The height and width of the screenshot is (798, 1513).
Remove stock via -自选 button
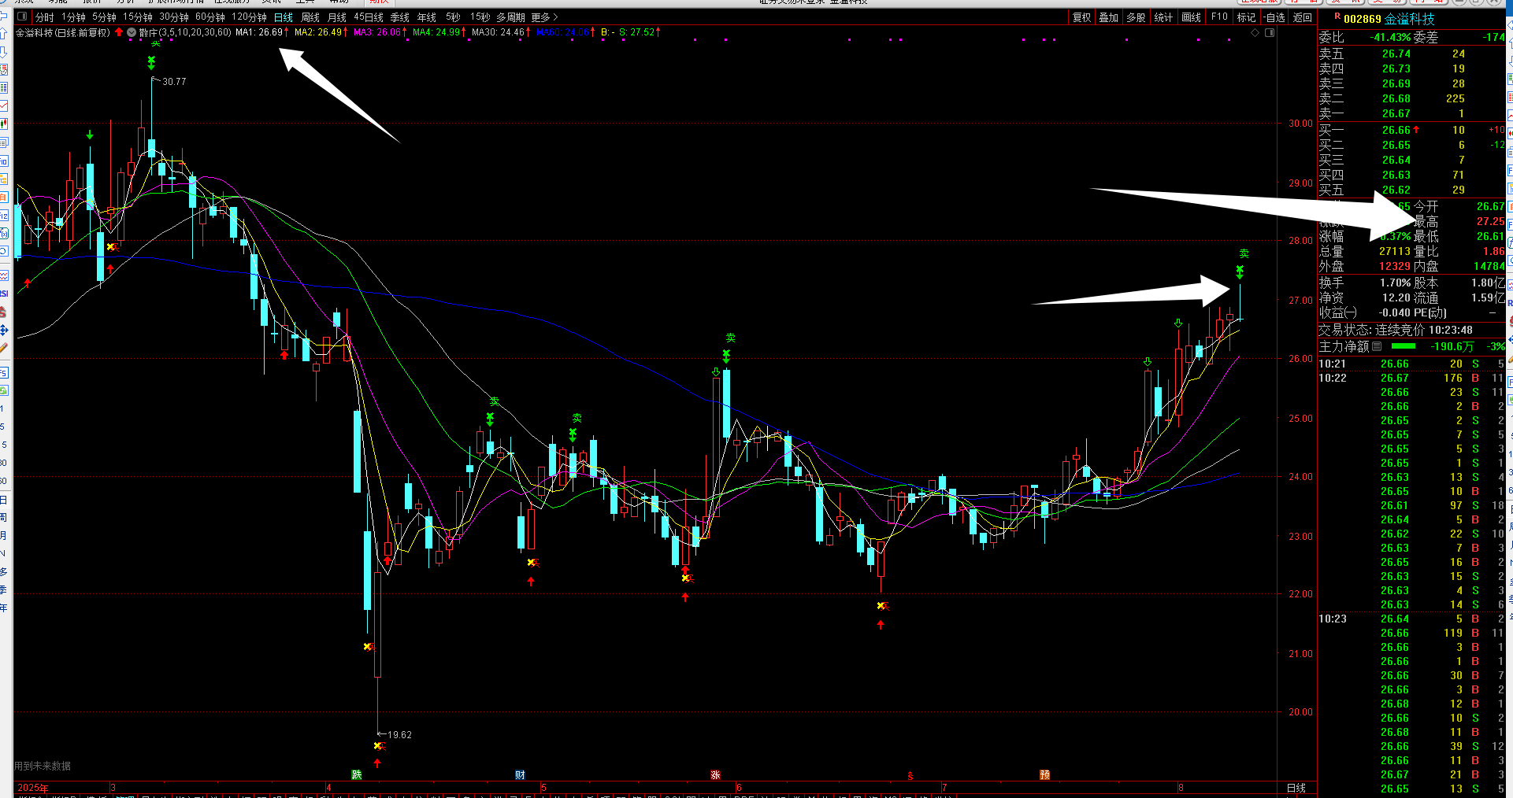point(1274,17)
